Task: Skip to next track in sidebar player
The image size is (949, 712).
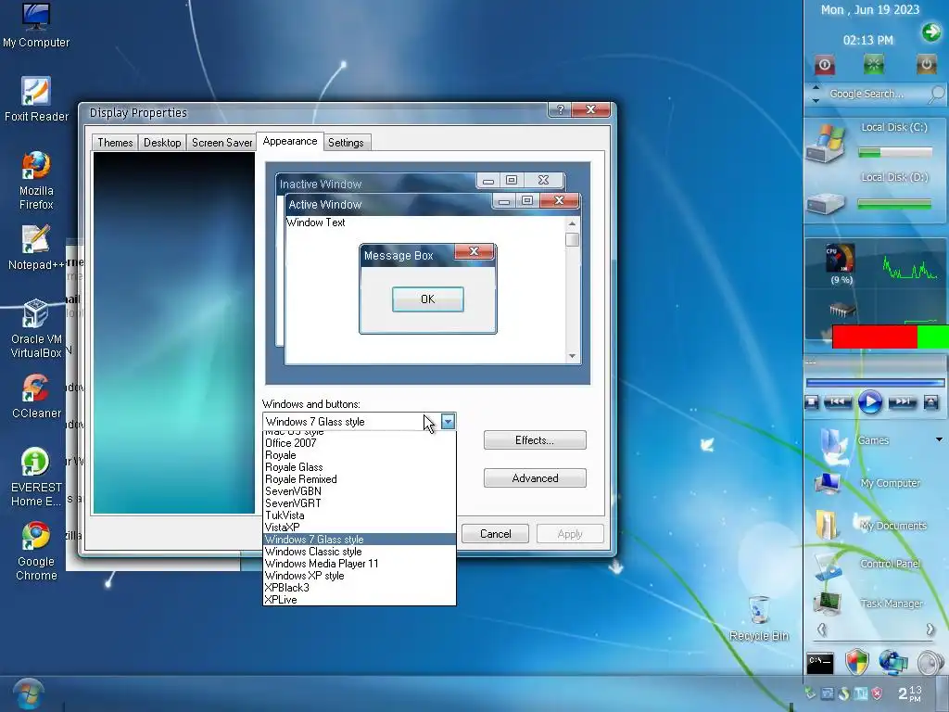Action: click(903, 401)
